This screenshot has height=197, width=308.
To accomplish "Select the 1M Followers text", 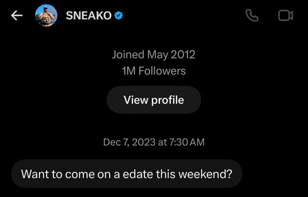I will (x=154, y=71).
